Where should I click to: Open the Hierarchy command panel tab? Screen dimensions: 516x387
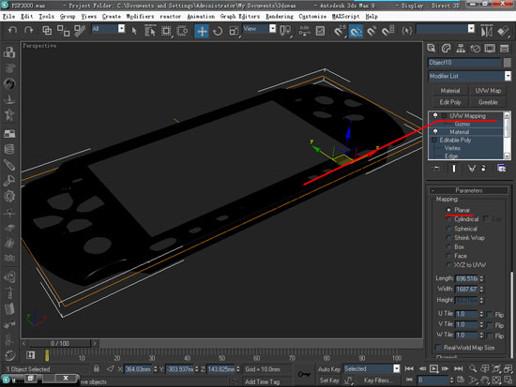click(x=461, y=49)
